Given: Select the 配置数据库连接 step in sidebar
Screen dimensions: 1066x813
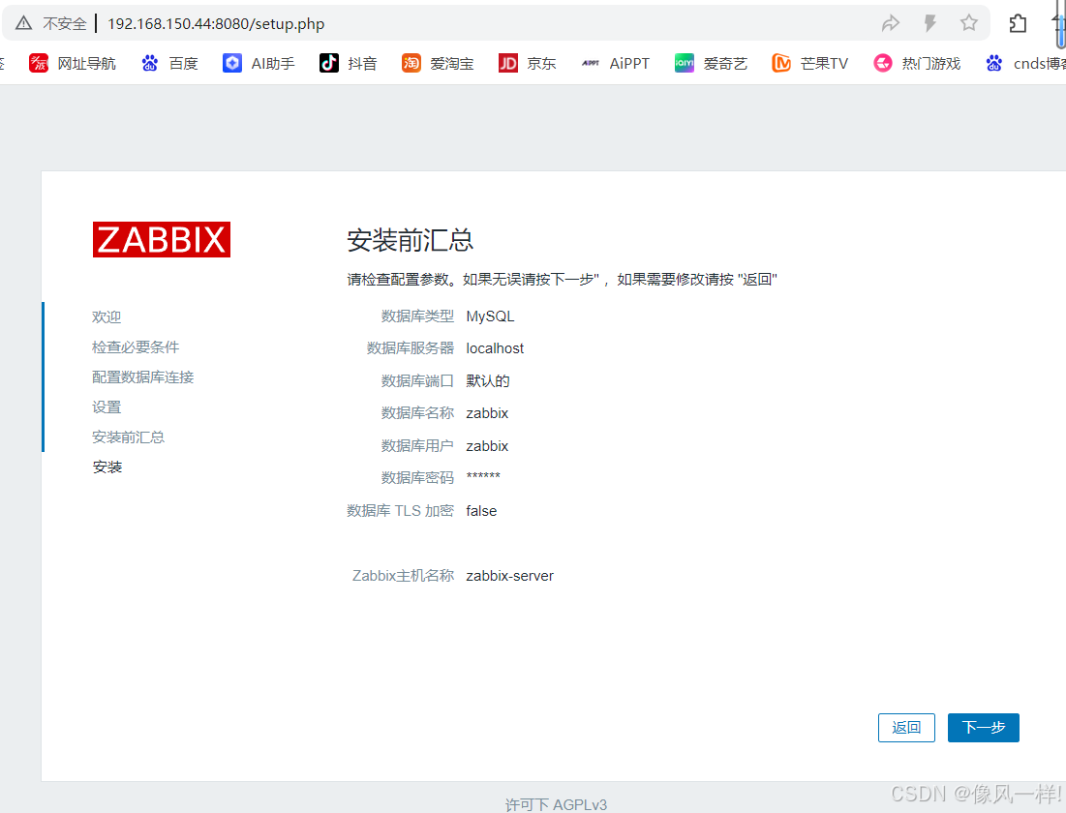Looking at the screenshot, I should [x=142, y=376].
